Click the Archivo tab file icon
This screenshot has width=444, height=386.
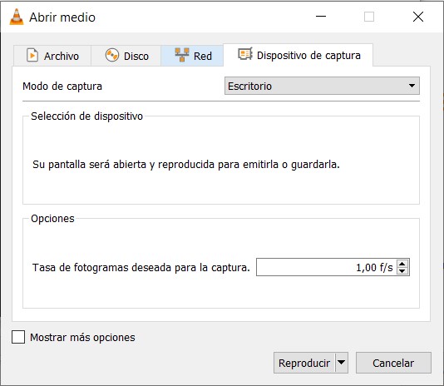pyautogui.click(x=32, y=55)
